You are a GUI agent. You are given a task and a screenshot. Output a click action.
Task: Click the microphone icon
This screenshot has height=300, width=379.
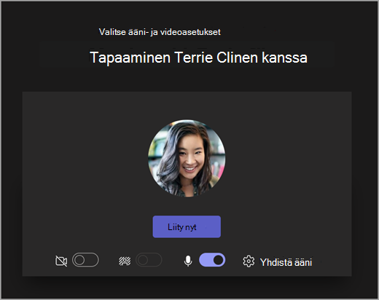pyautogui.click(x=188, y=261)
